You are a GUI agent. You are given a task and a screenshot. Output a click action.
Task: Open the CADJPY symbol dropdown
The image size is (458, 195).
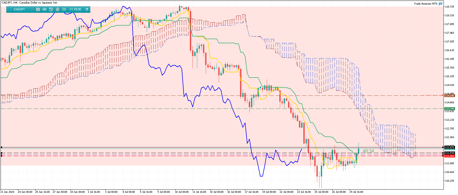coord(23,9)
